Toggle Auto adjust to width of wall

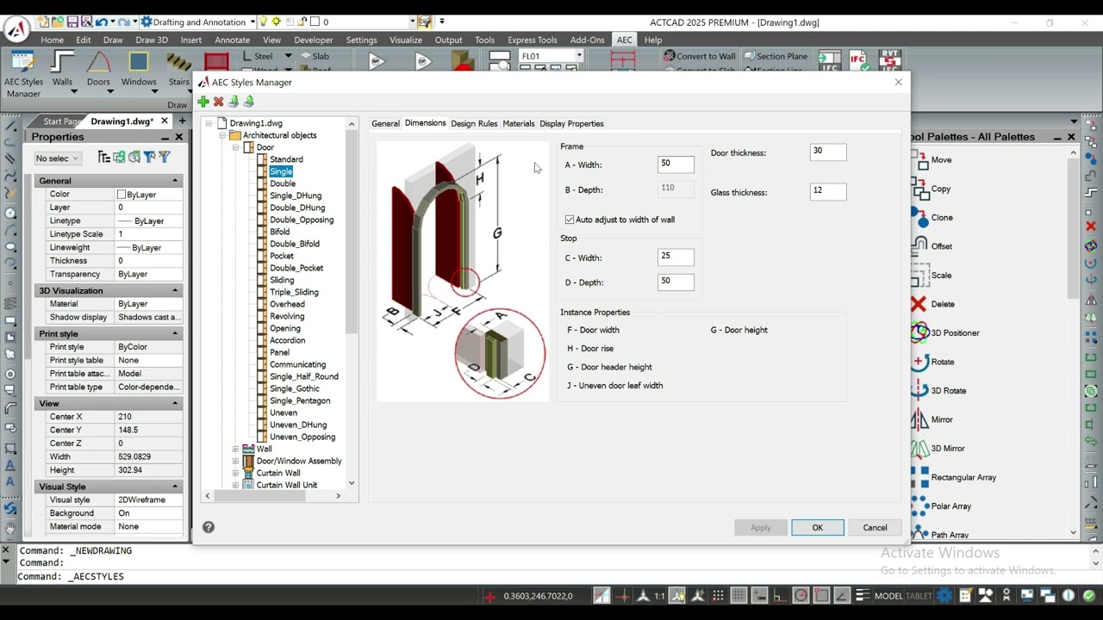620,220
